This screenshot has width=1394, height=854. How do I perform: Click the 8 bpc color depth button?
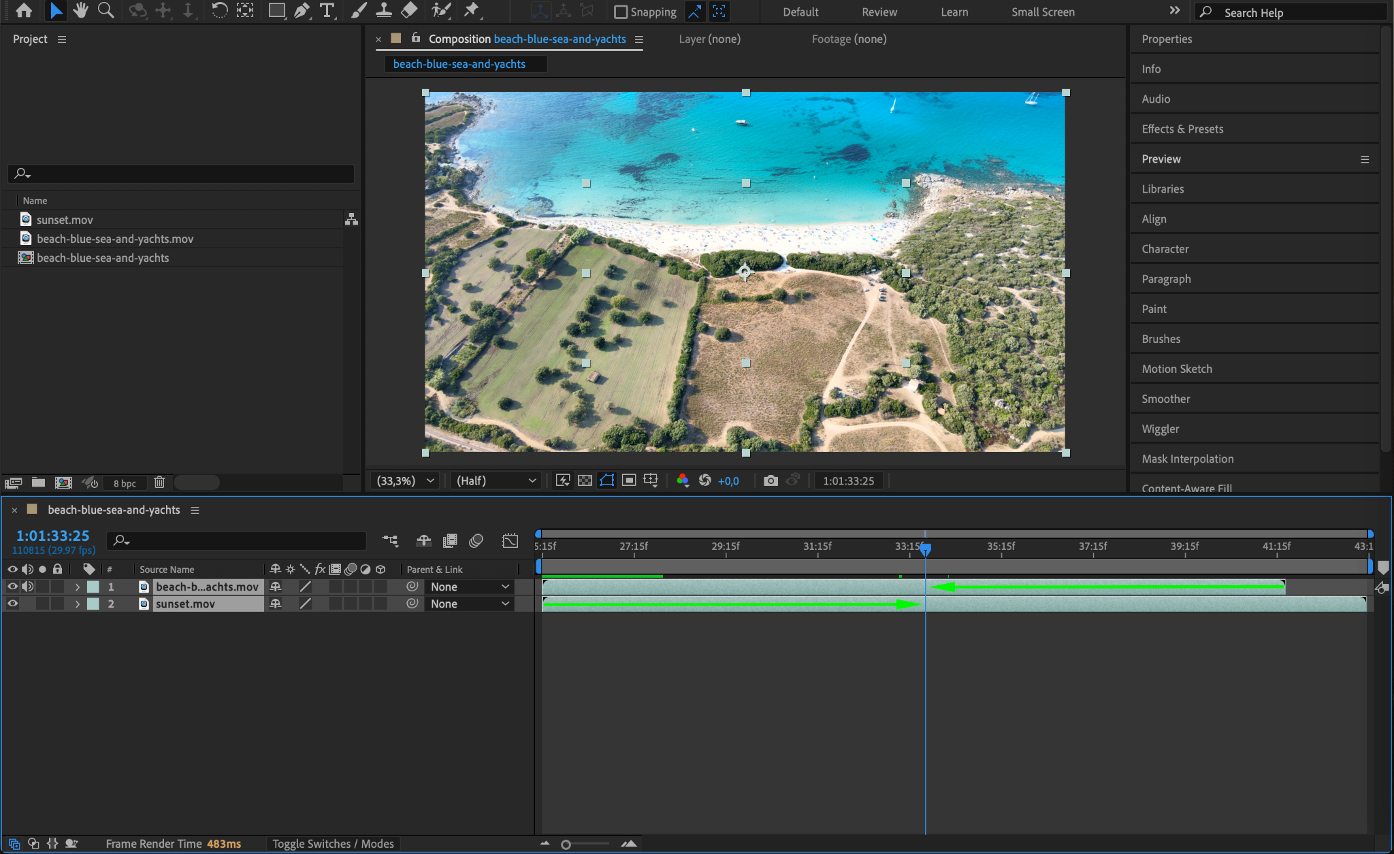125,483
